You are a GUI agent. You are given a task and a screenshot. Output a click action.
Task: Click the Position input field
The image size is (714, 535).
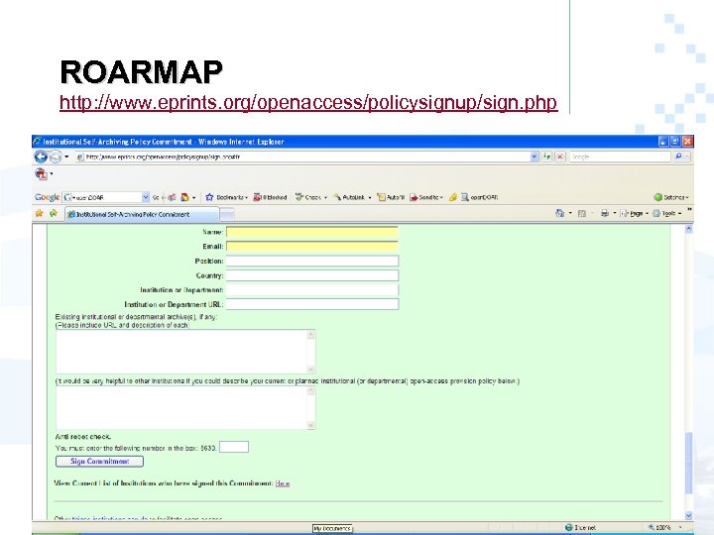(312, 261)
